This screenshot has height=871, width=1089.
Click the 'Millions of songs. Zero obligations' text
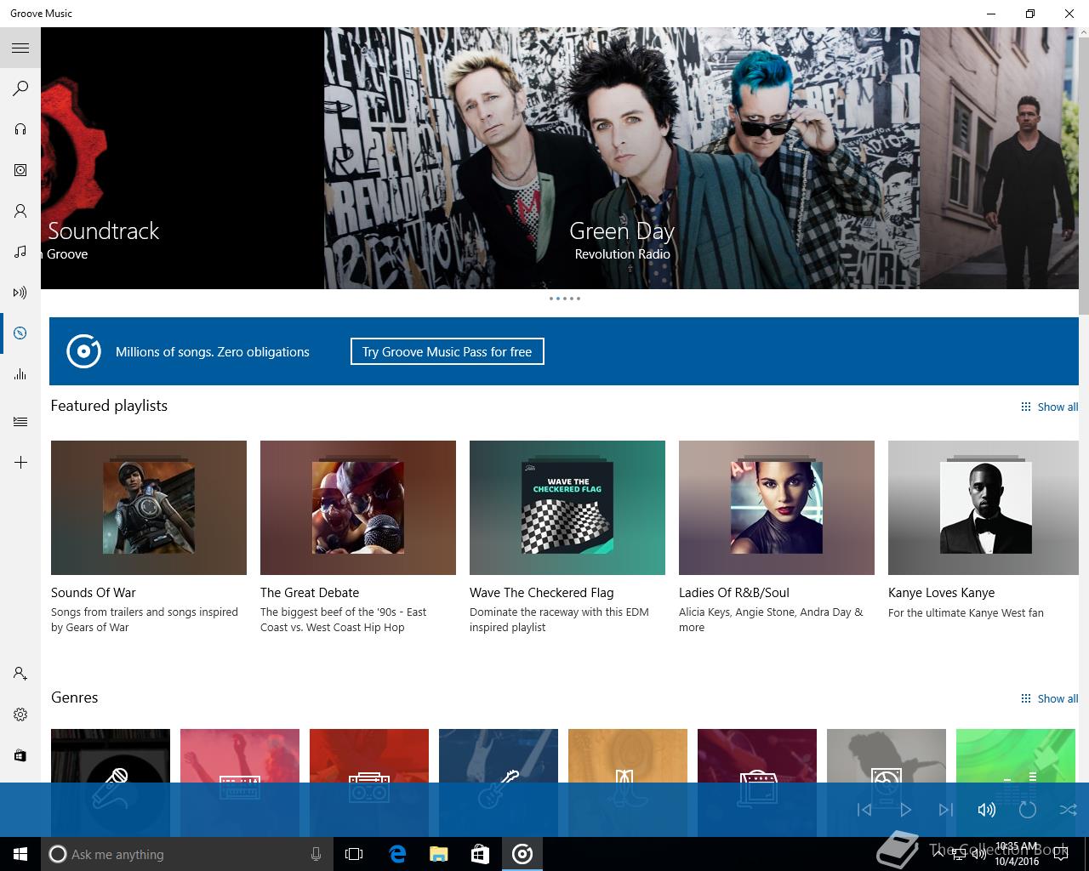(213, 352)
